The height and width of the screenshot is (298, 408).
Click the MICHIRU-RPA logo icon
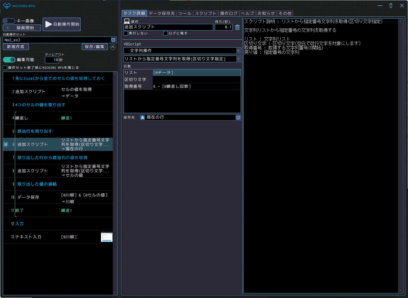(7, 6)
